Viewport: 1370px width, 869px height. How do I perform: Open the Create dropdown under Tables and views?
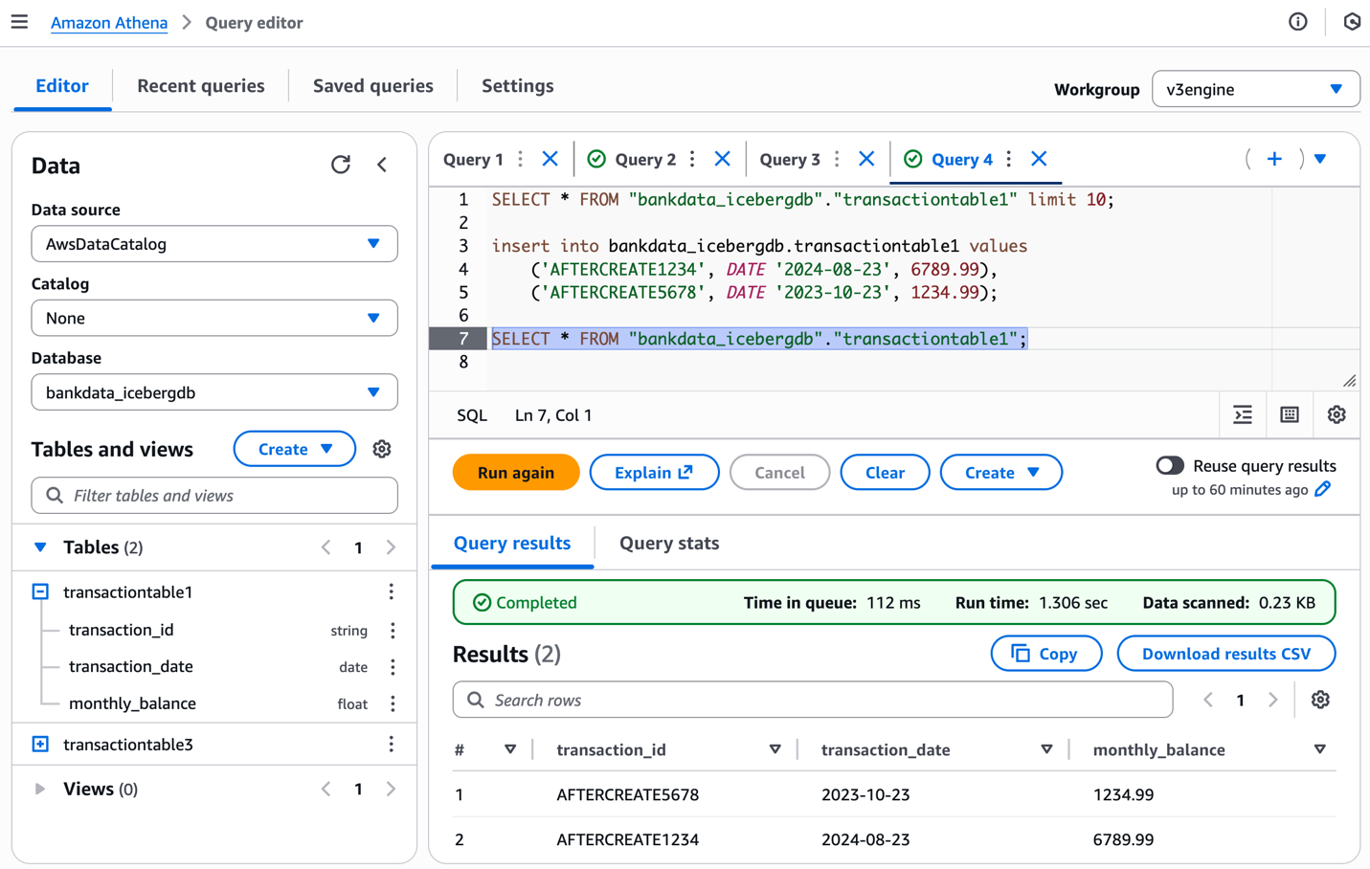(294, 449)
